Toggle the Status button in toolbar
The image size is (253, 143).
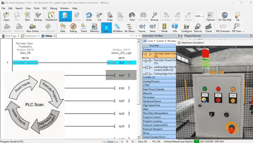106,28
